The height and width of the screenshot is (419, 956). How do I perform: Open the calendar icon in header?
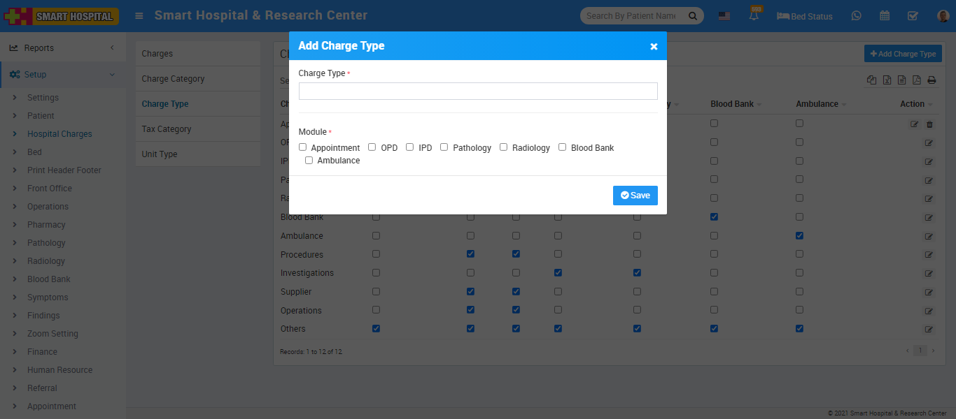click(x=885, y=16)
